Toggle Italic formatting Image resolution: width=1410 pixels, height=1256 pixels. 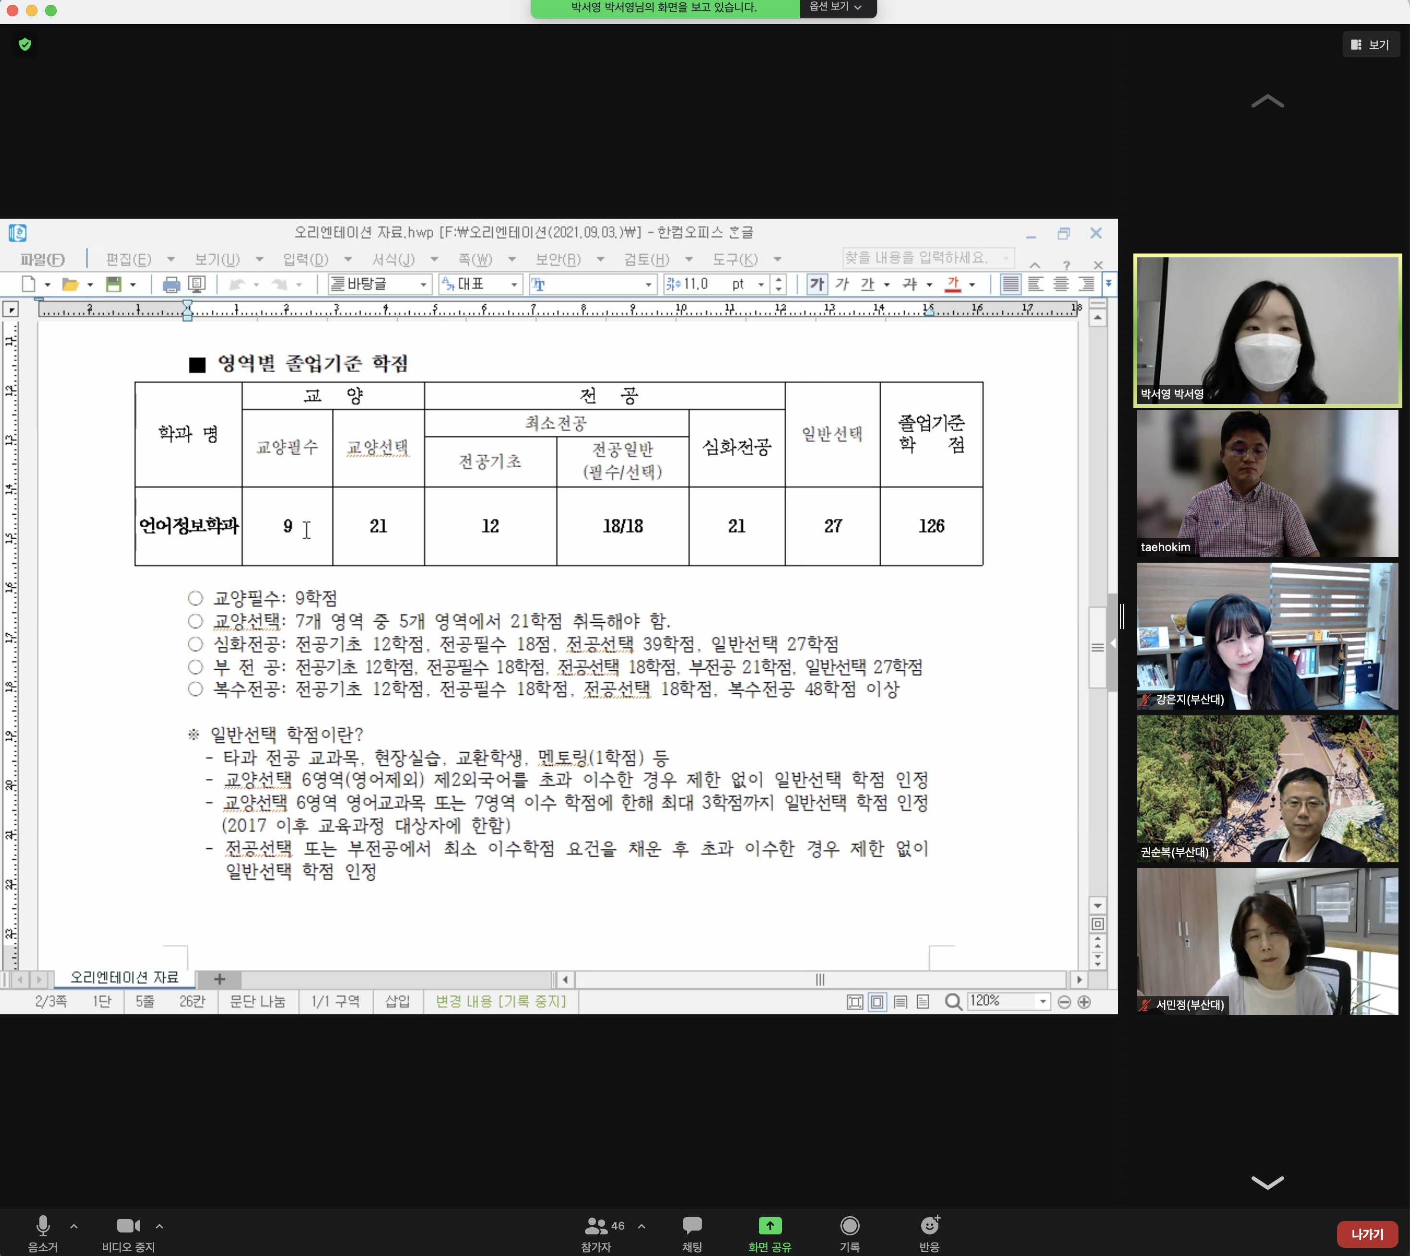coord(842,284)
